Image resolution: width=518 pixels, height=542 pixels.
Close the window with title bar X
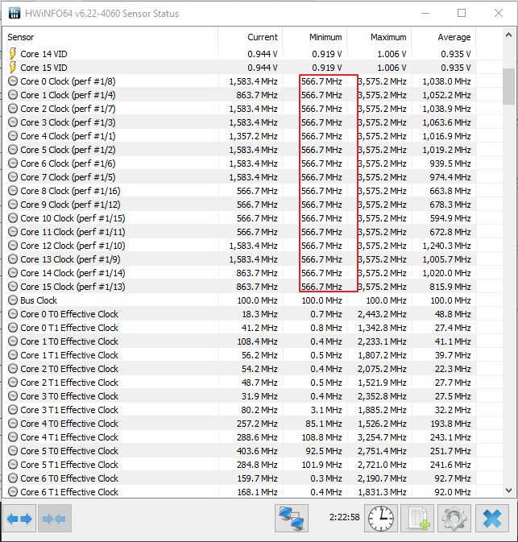(499, 14)
